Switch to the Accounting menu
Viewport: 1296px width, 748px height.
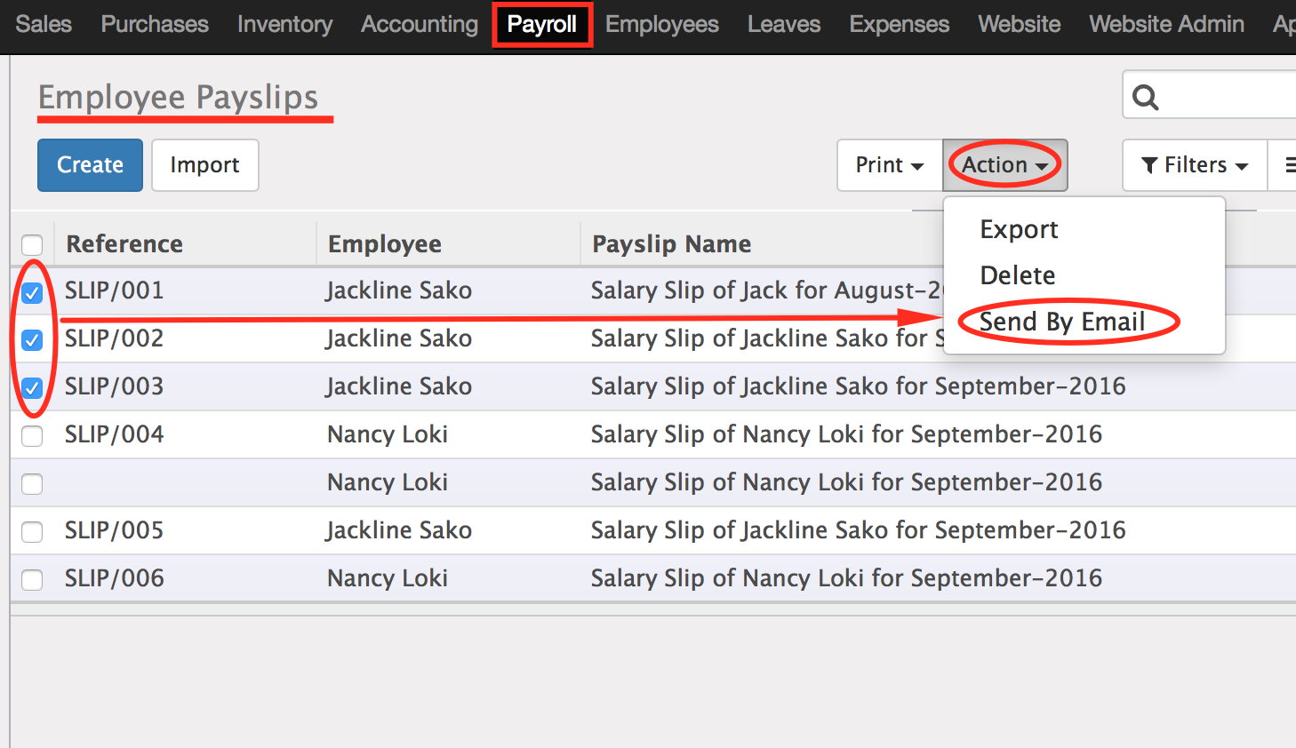point(420,24)
